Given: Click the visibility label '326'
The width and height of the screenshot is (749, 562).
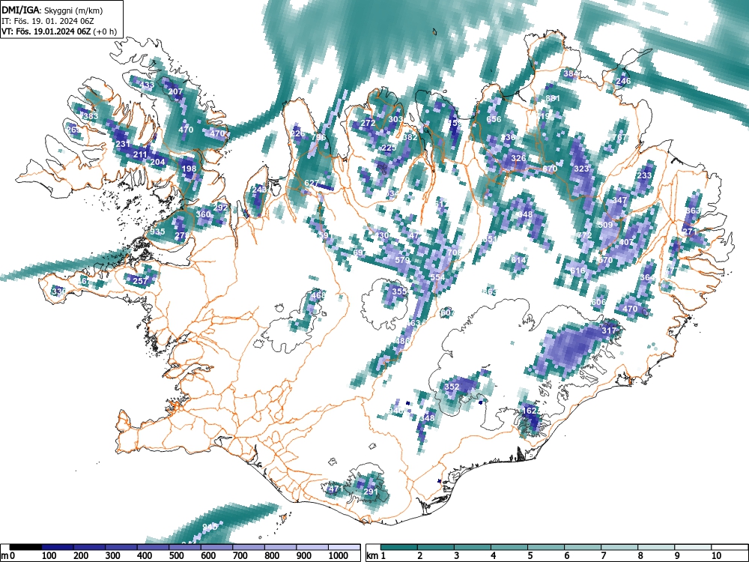Looking at the screenshot, I should pyautogui.click(x=518, y=157).
